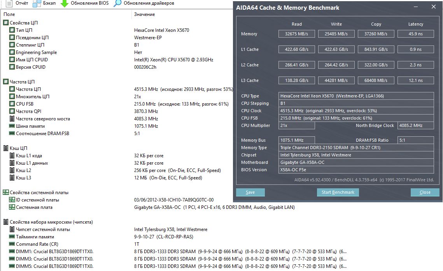
Task: Click the Memory Type Triple Channel DDR3-2150 field
Action: point(356,148)
